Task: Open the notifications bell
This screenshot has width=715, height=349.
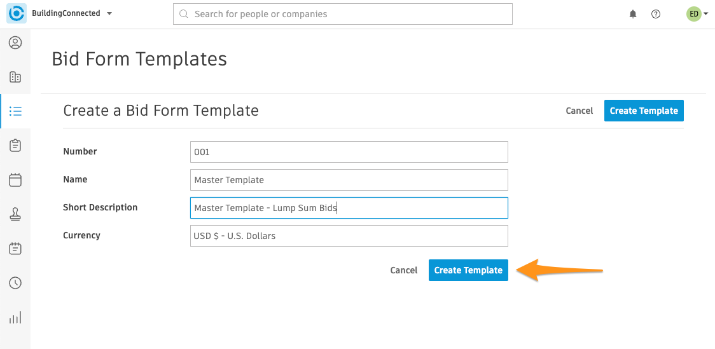Action: (x=633, y=14)
